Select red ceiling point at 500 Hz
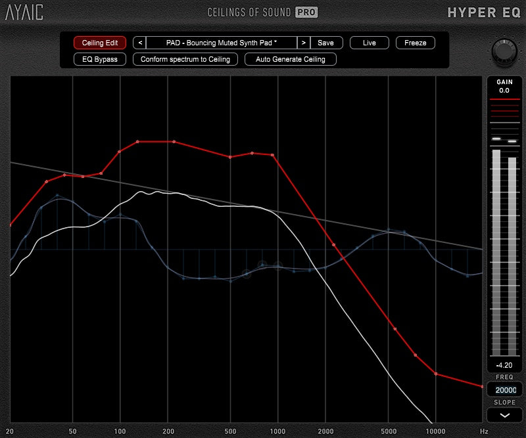 pyautogui.click(x=230, y=157)
